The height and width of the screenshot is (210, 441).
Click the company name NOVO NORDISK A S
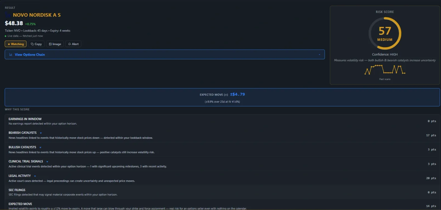click(x=37, y=15)
